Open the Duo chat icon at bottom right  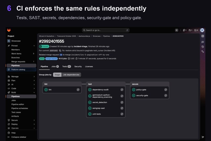tap(203, 137)
